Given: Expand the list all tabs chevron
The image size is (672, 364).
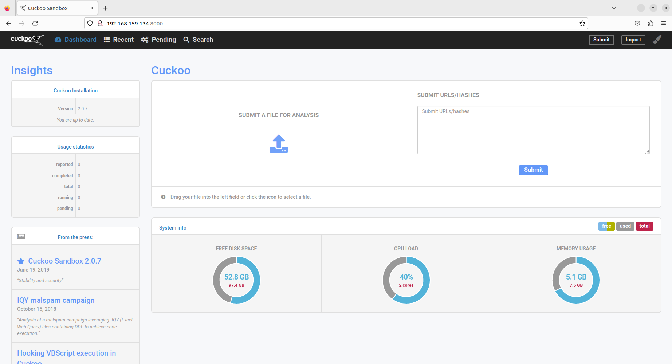Looking at the screenshot, I should [x=614, y=8].
